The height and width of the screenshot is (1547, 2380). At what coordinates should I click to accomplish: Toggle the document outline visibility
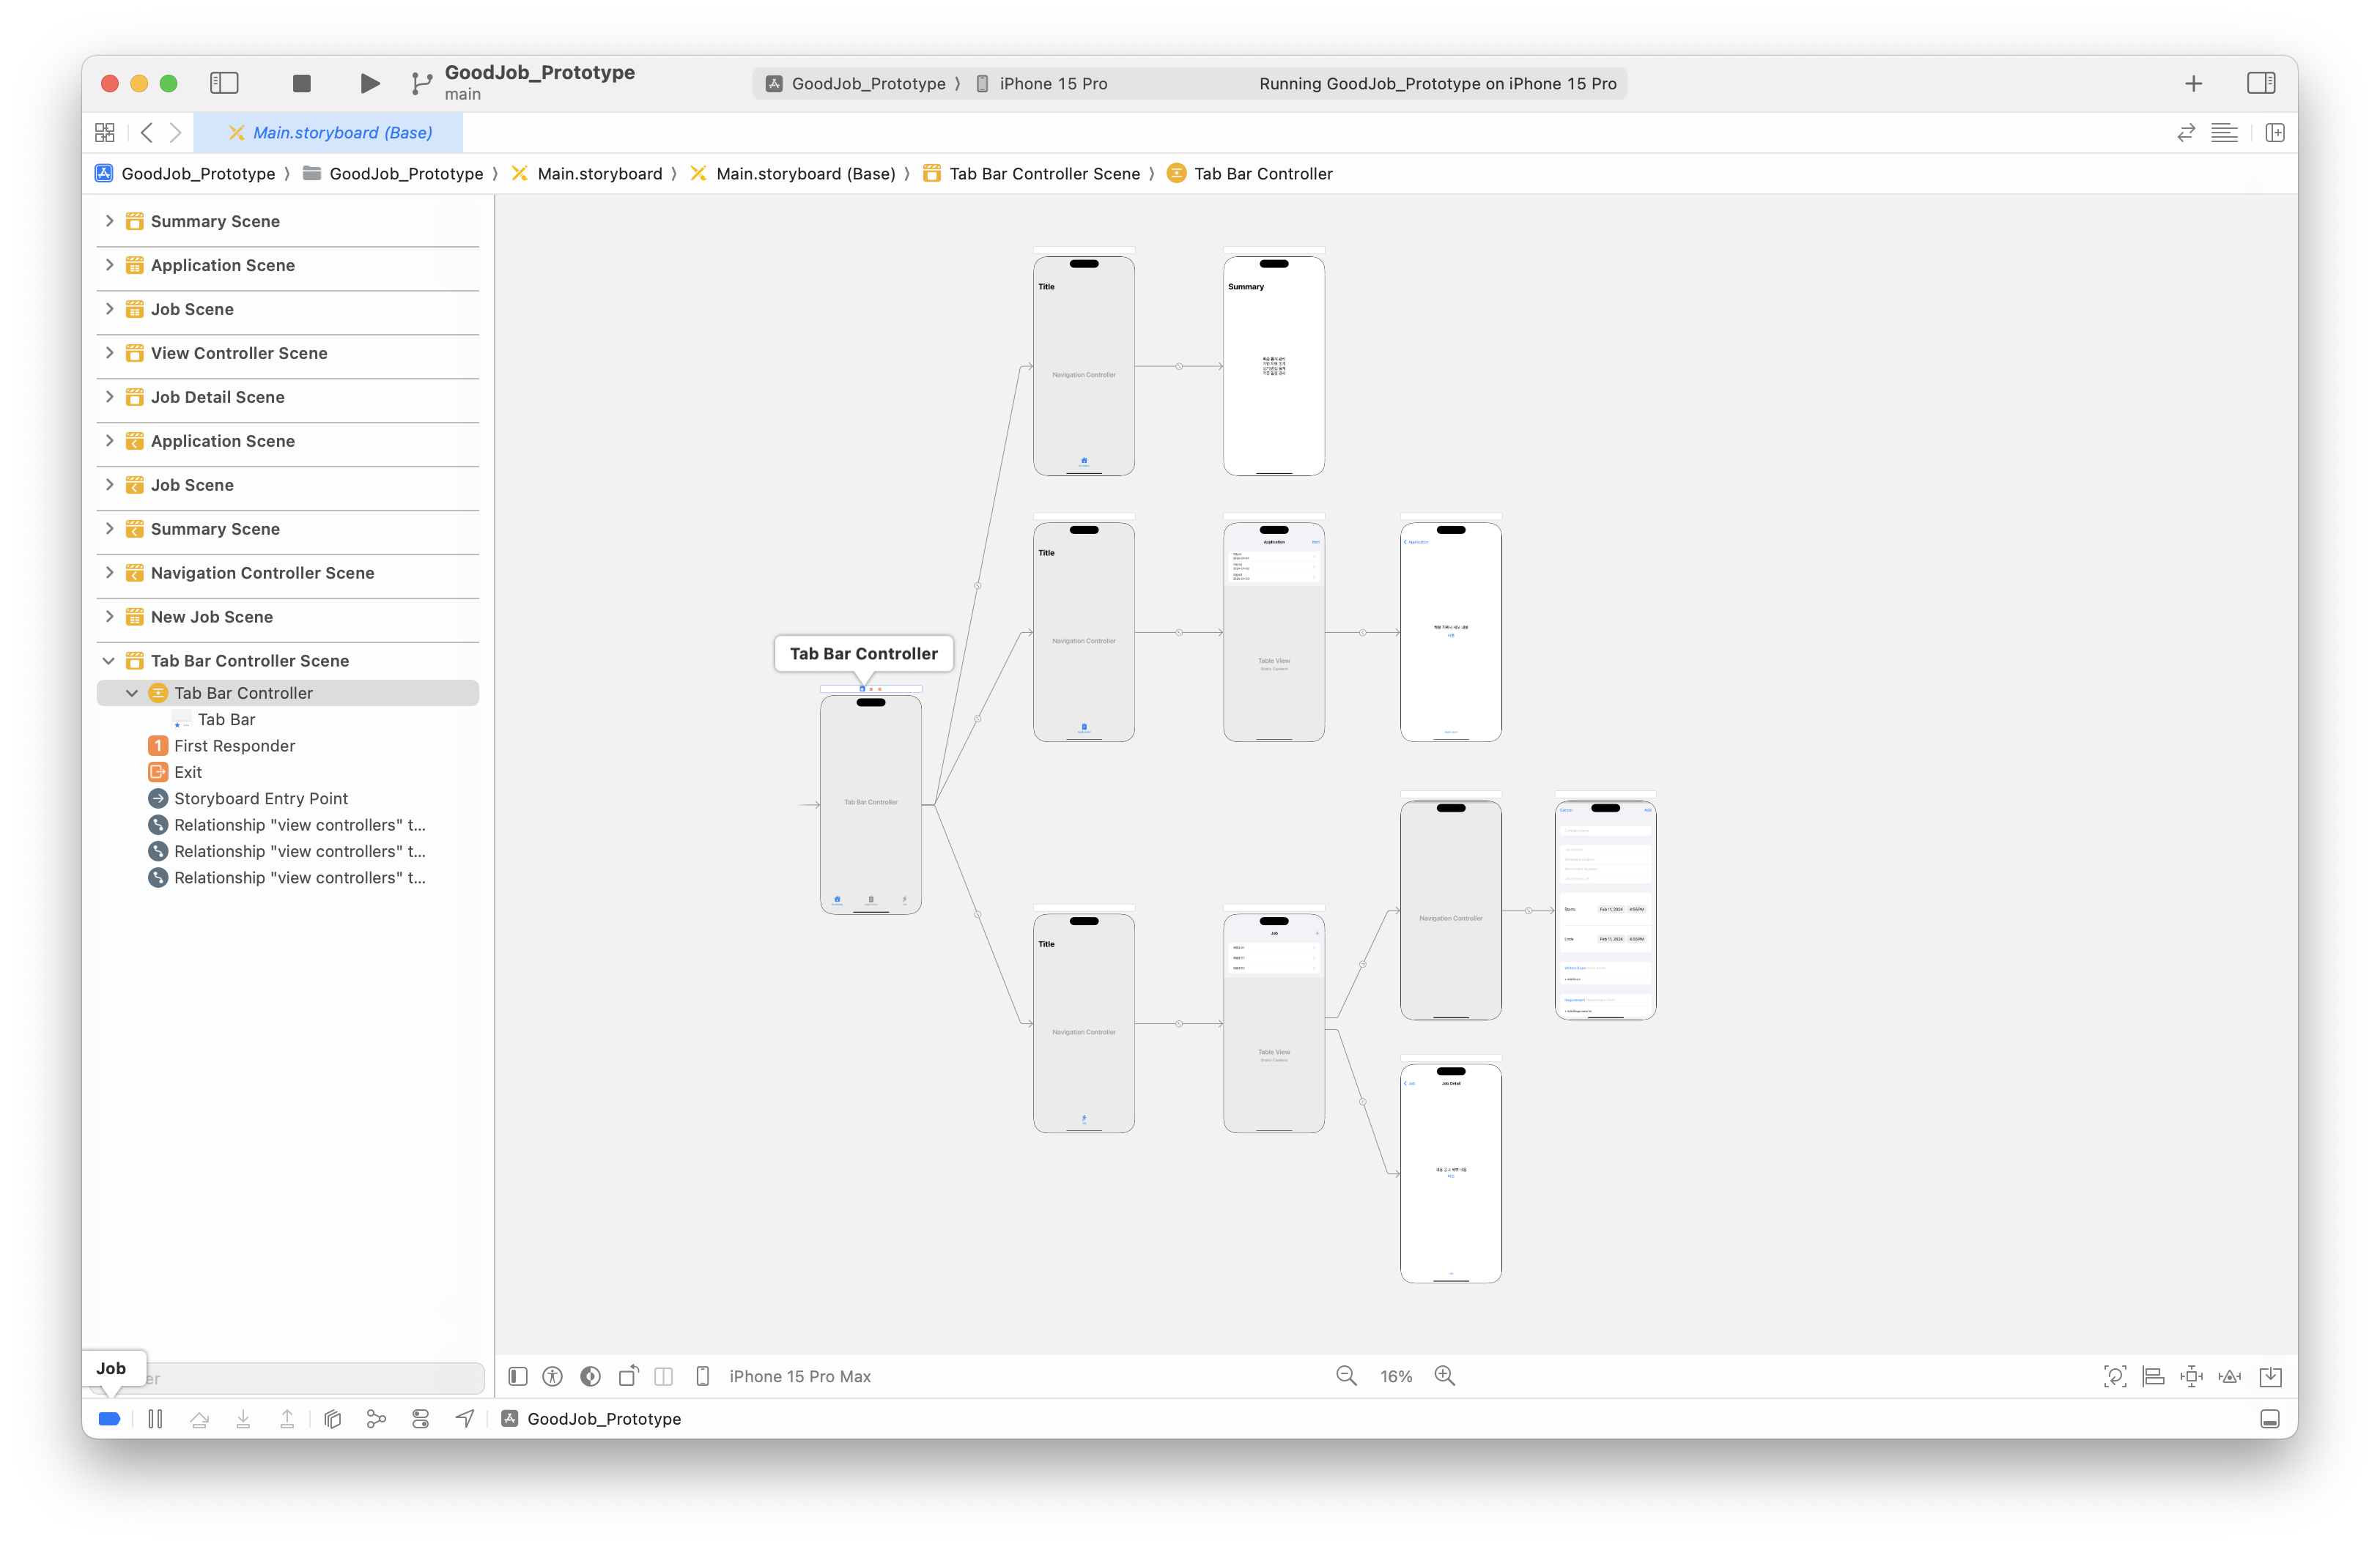(518, 1376)
